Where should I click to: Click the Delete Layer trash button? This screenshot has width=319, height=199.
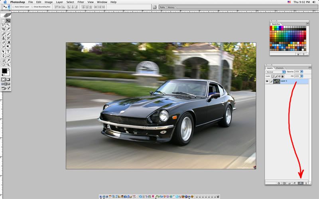[x=305, y=183]
